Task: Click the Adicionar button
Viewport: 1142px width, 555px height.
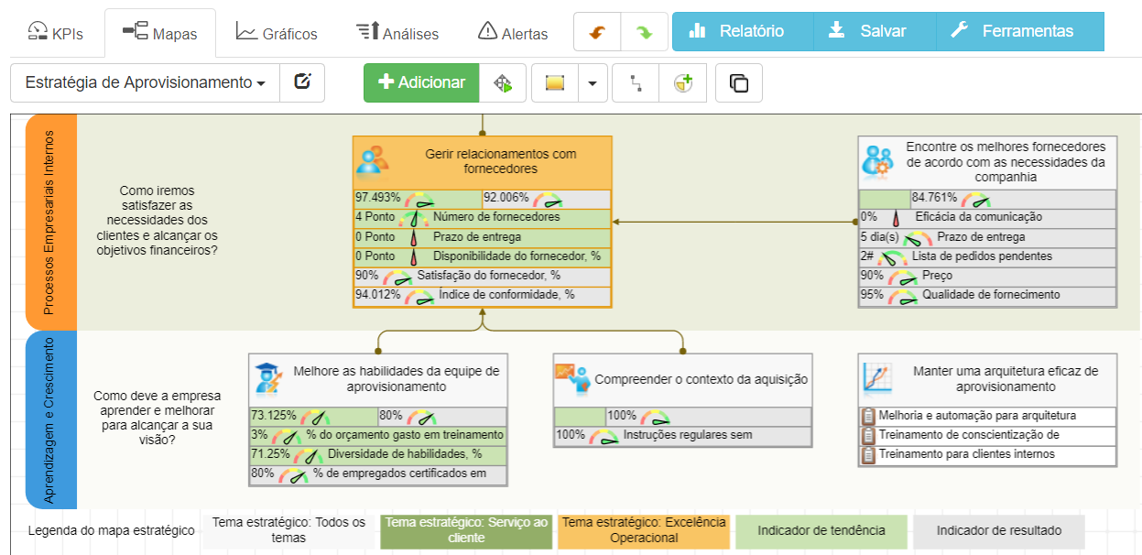Action: 421,82
